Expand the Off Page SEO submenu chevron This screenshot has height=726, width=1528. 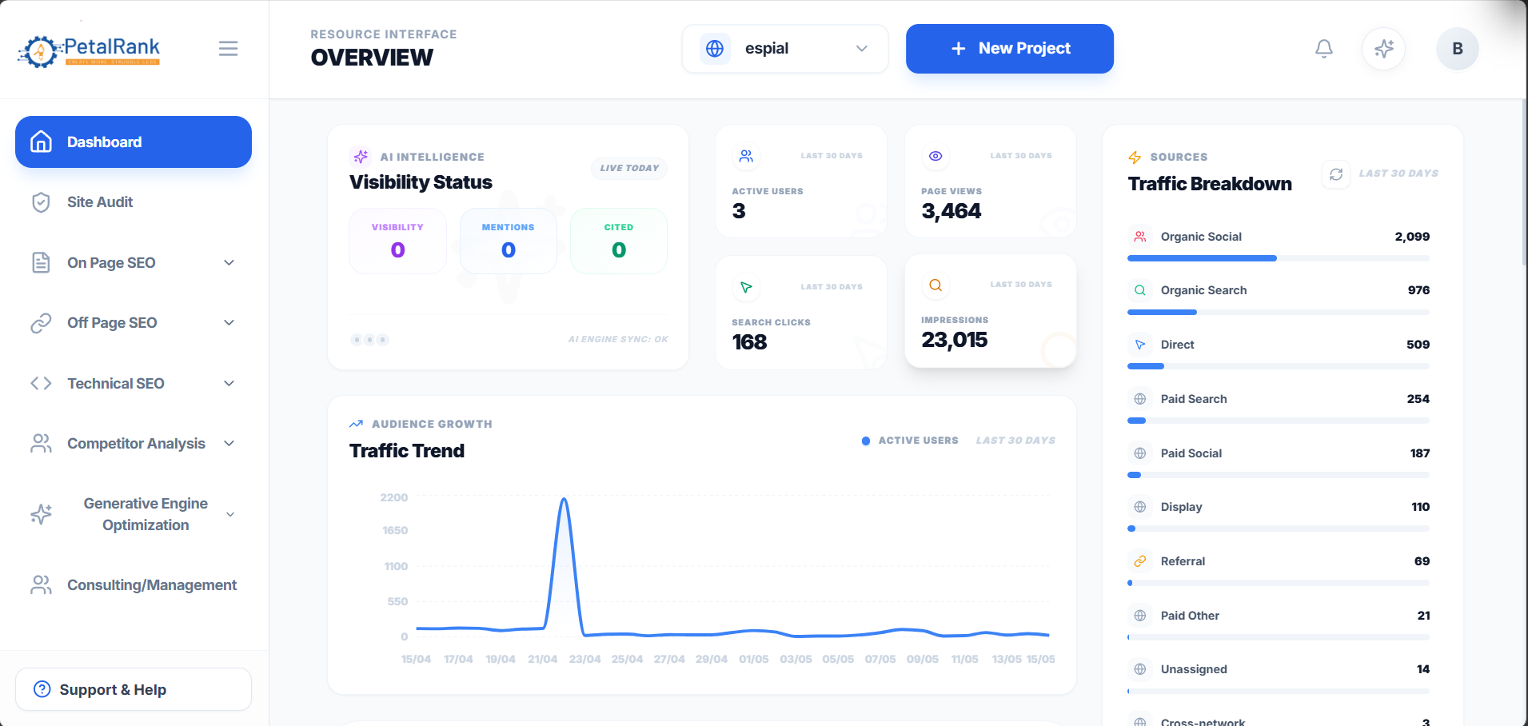(x=229, y=323)
